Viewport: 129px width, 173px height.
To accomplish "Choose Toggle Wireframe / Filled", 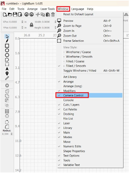I will pyautogui.click(x=89, y=70).
